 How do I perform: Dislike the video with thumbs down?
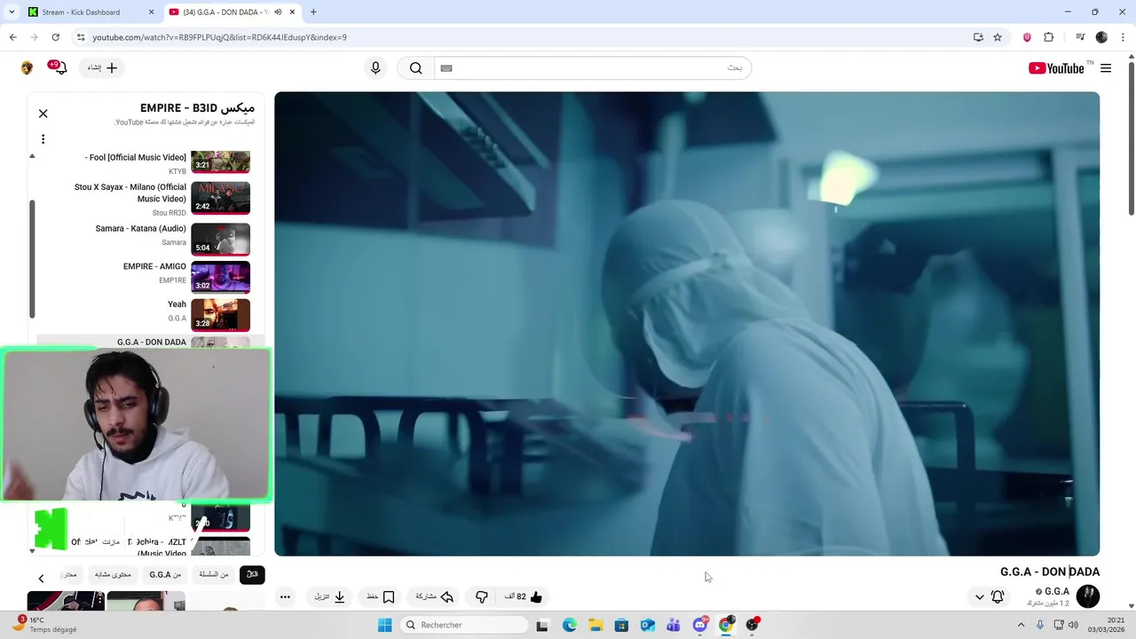tap(481, 597)
